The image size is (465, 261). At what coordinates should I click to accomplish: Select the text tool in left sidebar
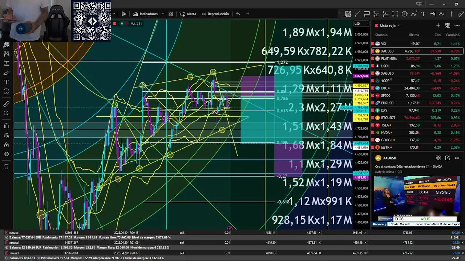pyautogui.click(x=6, y=82)
